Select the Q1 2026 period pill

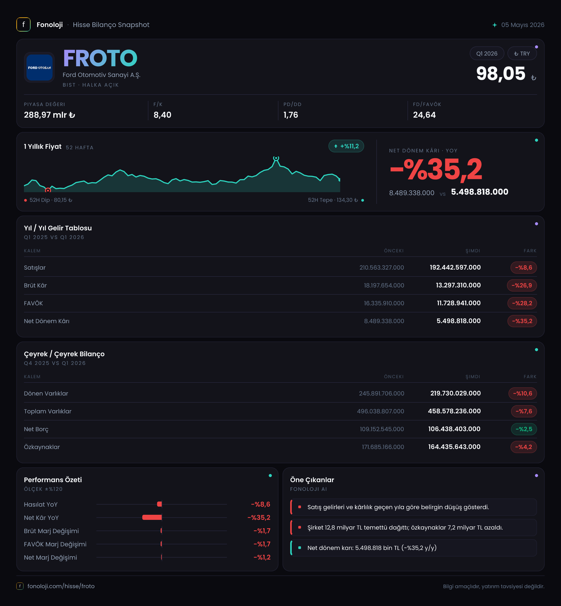[487, 53]
